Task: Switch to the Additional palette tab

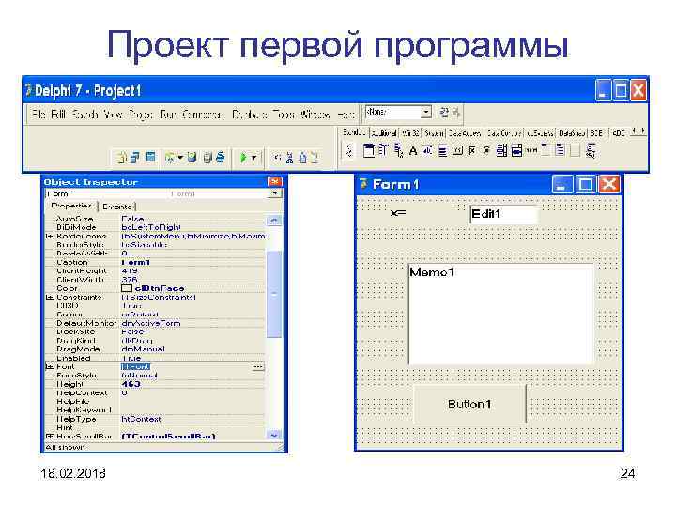Action: [384, 133]
